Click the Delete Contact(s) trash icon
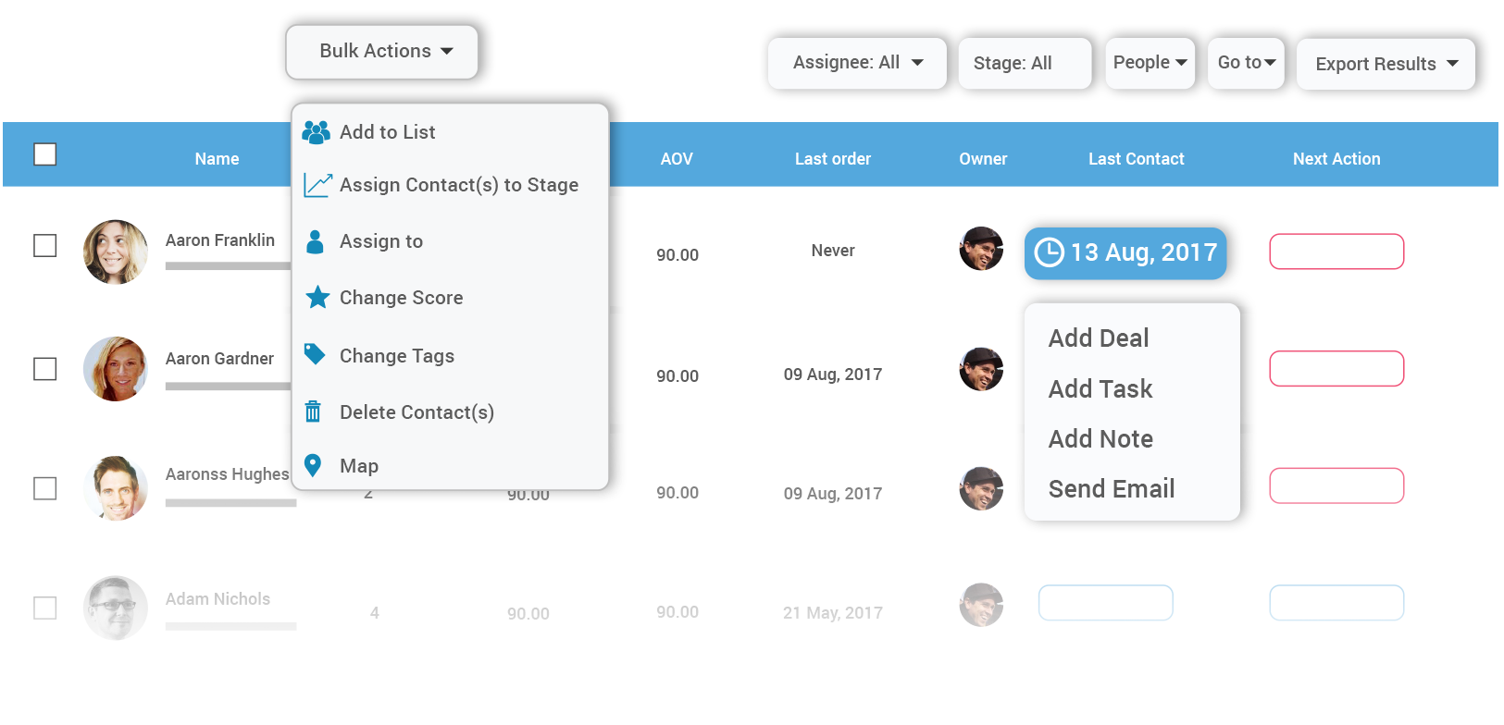This screenshot has height=725, width=1504. 313,412
